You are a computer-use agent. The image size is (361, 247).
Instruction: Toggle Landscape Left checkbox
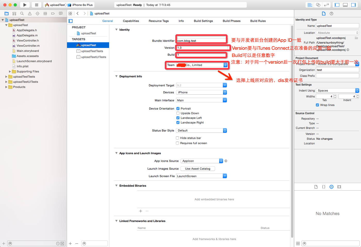pyautogui.click(x=178, y=118)
